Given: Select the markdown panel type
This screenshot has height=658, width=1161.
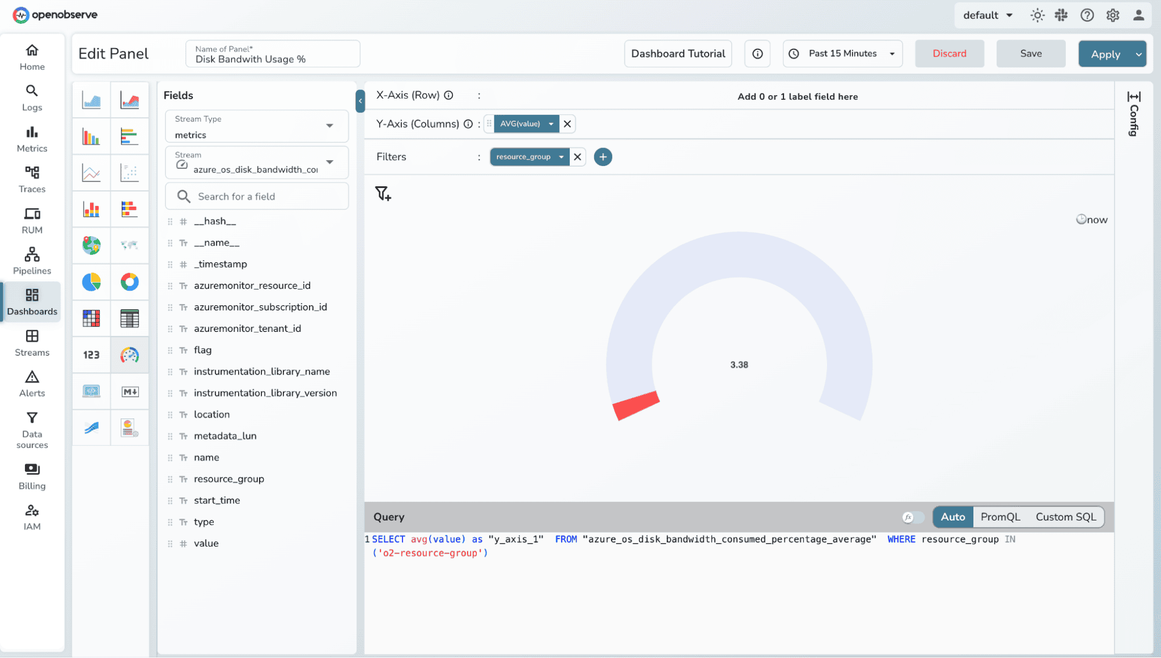Looking at the screenshot, I should (130, 391).
